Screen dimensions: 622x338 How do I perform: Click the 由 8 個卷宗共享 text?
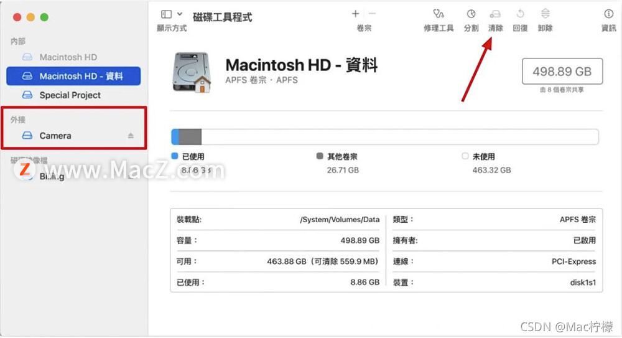(562, 90)
